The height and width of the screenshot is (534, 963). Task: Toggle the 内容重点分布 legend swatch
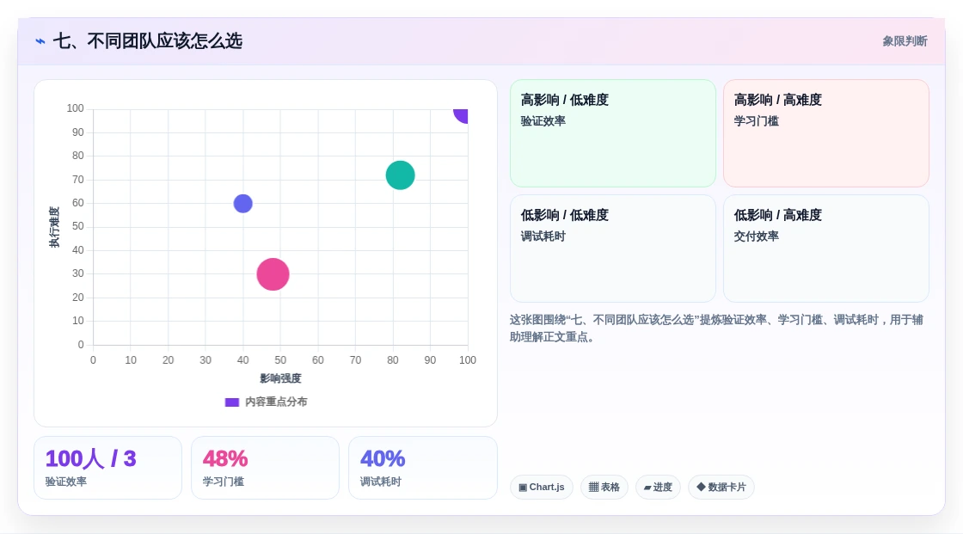[231, 402]
